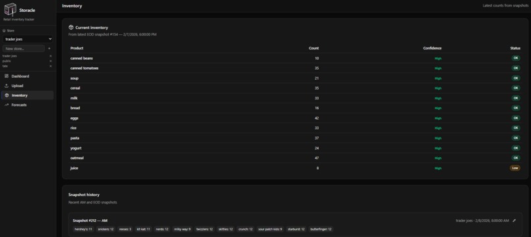The height and width of the screenshot is (237, 531).
Task: Click the Confidence column header
Action: pyautogui.click(x=432, y=48)
